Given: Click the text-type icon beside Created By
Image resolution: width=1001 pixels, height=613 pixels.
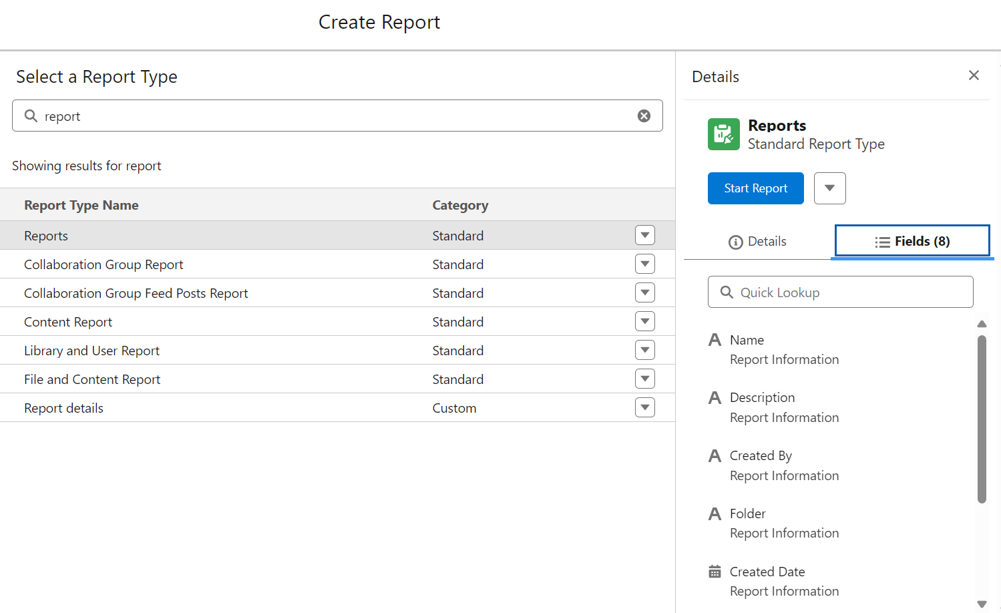Looking at the screenshot, I should (715, 456).
